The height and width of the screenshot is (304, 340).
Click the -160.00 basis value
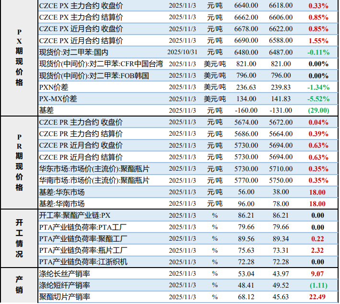click(x=246, y=111)
